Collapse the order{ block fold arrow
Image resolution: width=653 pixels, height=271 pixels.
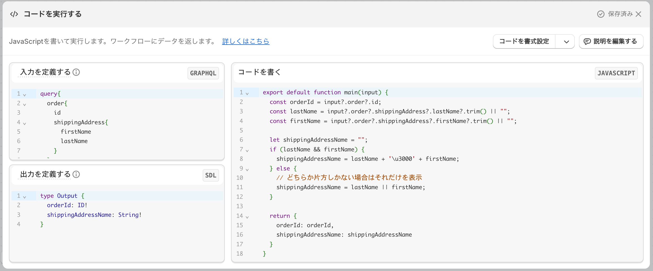[x=25, y=104]
